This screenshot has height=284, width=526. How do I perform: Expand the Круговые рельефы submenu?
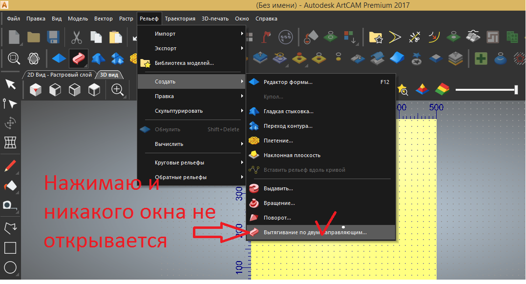click(191, 162)
